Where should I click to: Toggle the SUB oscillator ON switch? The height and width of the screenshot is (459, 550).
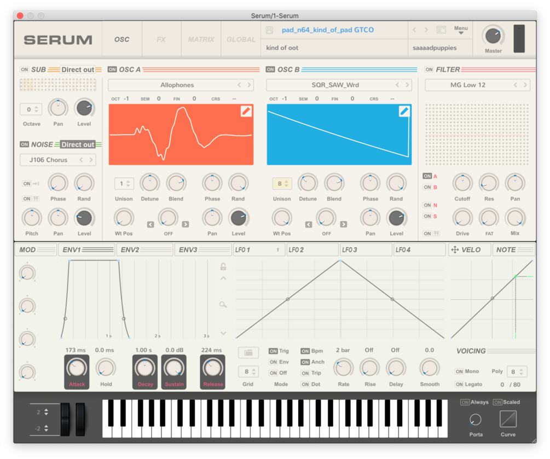click(x=24, y=69)
